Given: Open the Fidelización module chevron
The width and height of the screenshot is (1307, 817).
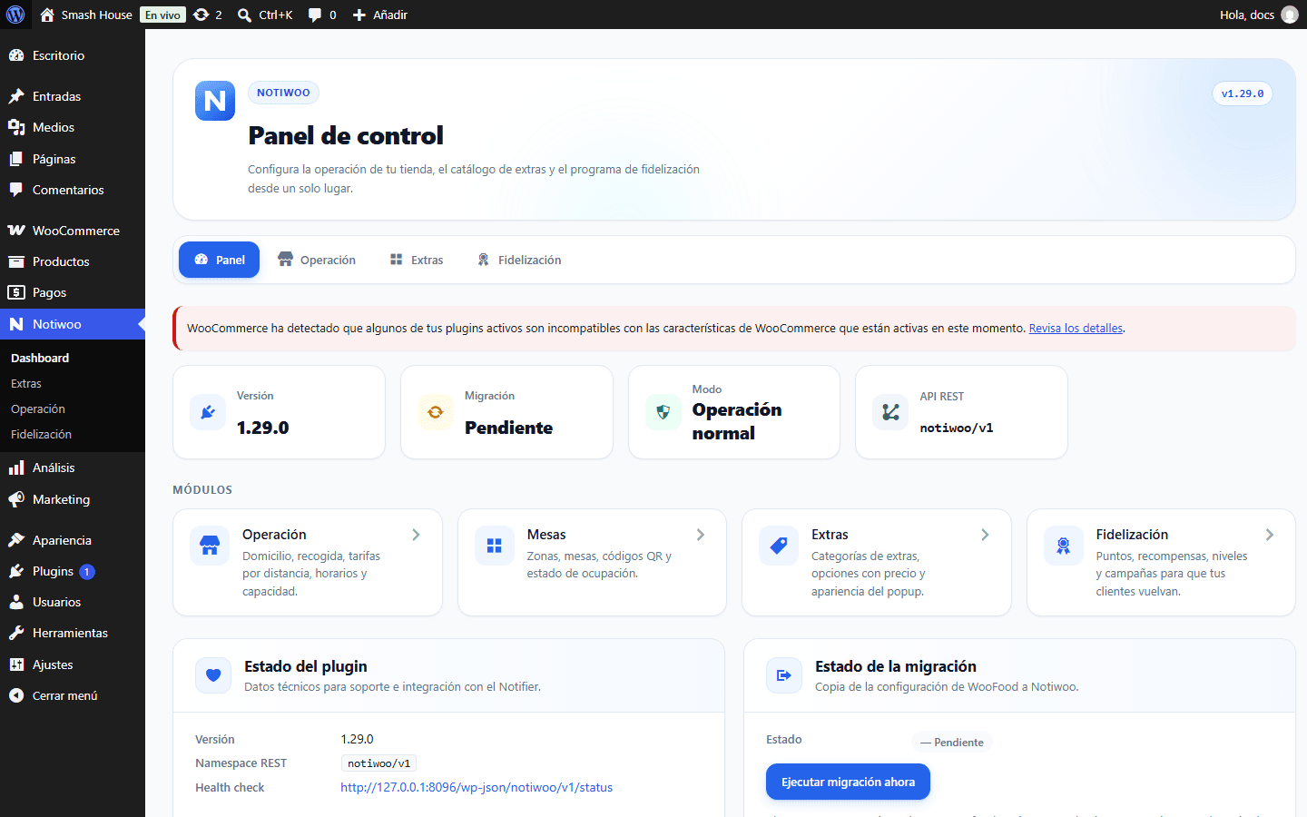Looking at the screenshot, I should tap(1270, 535).
